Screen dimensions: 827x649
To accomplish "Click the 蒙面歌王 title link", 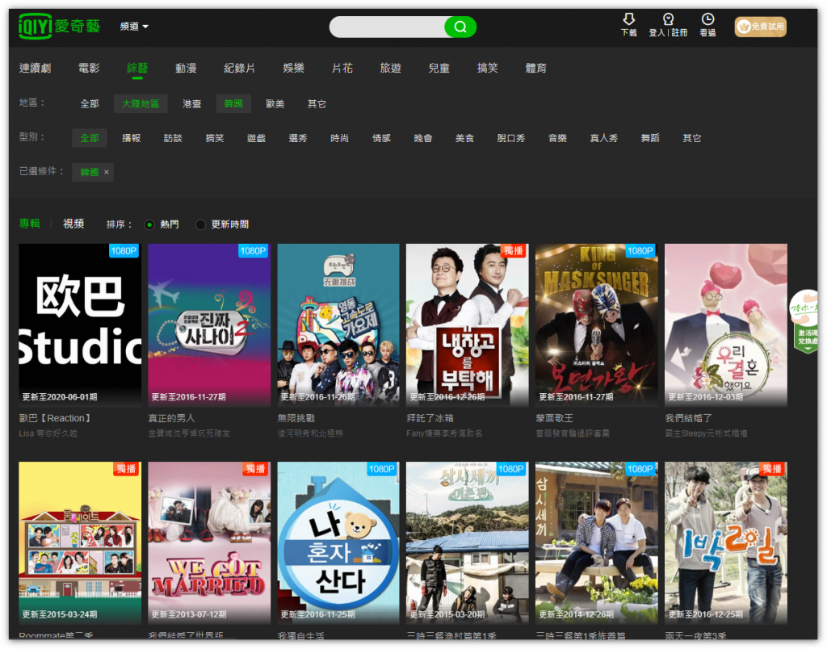I will click(x=554, y=418).
